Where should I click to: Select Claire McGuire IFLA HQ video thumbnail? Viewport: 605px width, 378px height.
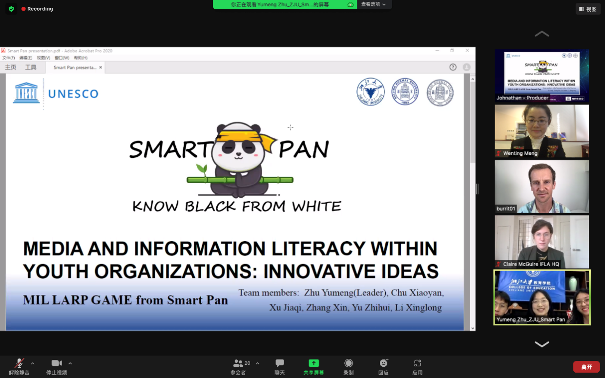[x=542, y=242]
